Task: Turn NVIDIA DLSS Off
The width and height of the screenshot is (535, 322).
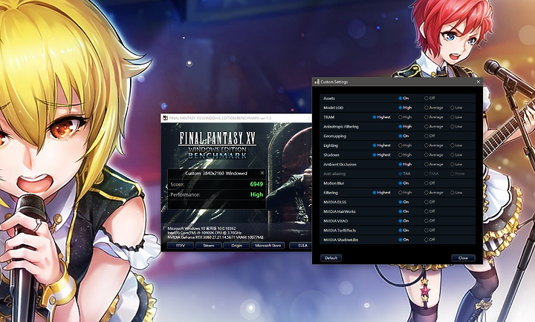Action: (429, 202)
